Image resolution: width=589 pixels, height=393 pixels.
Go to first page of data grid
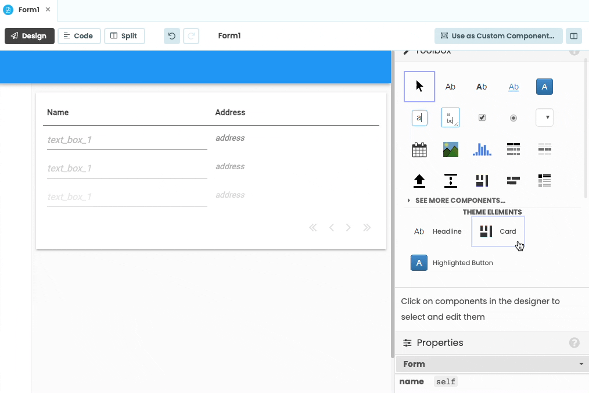coord(313,227)
